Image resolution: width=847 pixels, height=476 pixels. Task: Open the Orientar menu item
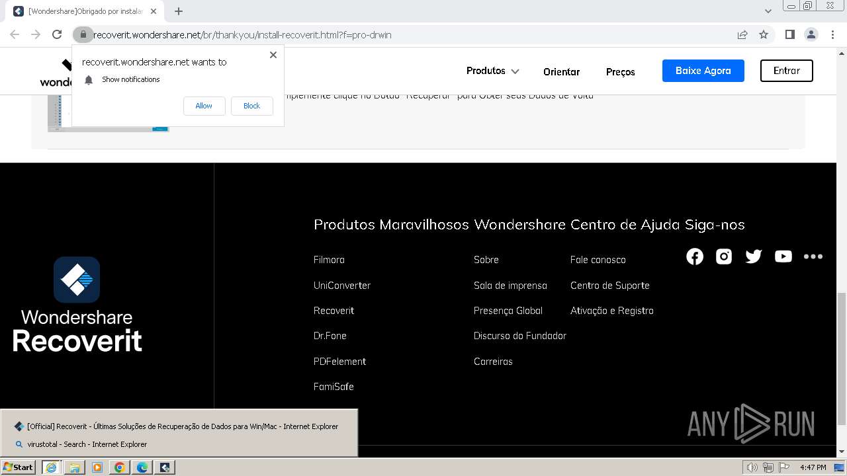pyautogui.click(x=561, y=71)
